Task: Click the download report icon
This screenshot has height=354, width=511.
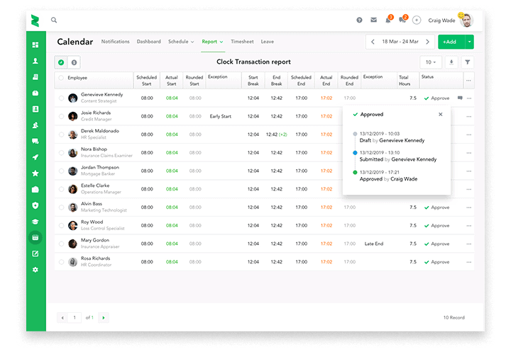Action: 451,62
